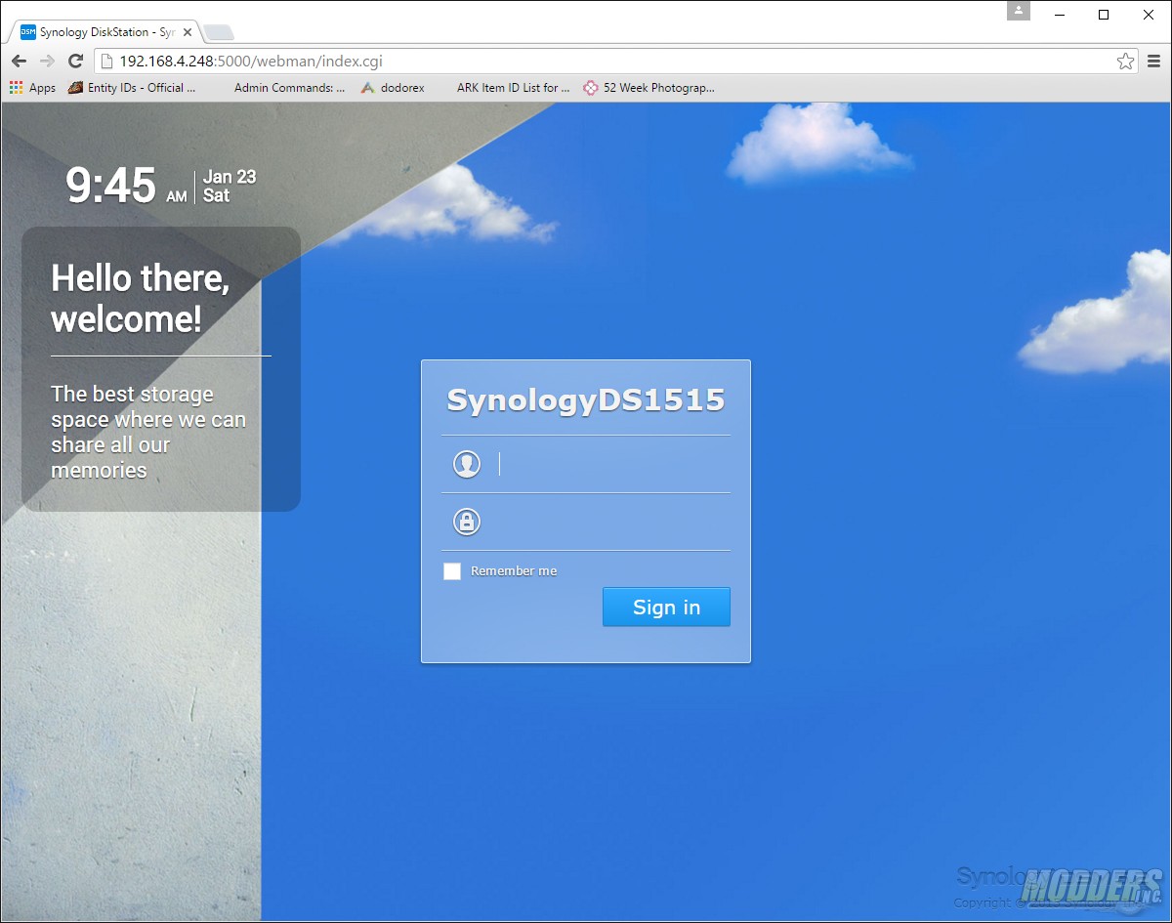Open the dodorex bookmark

(x=393, y=88)
